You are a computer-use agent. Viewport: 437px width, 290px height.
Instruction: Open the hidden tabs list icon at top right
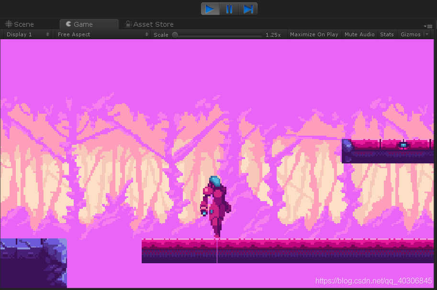point(430,26)
